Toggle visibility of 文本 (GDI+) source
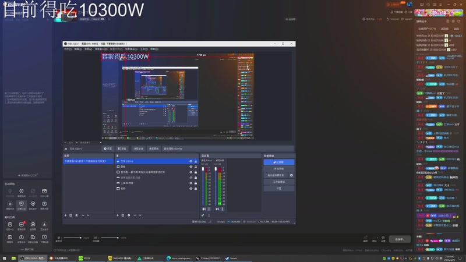 point(191,161)
